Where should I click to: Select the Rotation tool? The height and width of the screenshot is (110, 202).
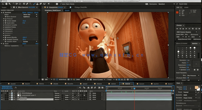pyautogui.click(x=14, y=4)
